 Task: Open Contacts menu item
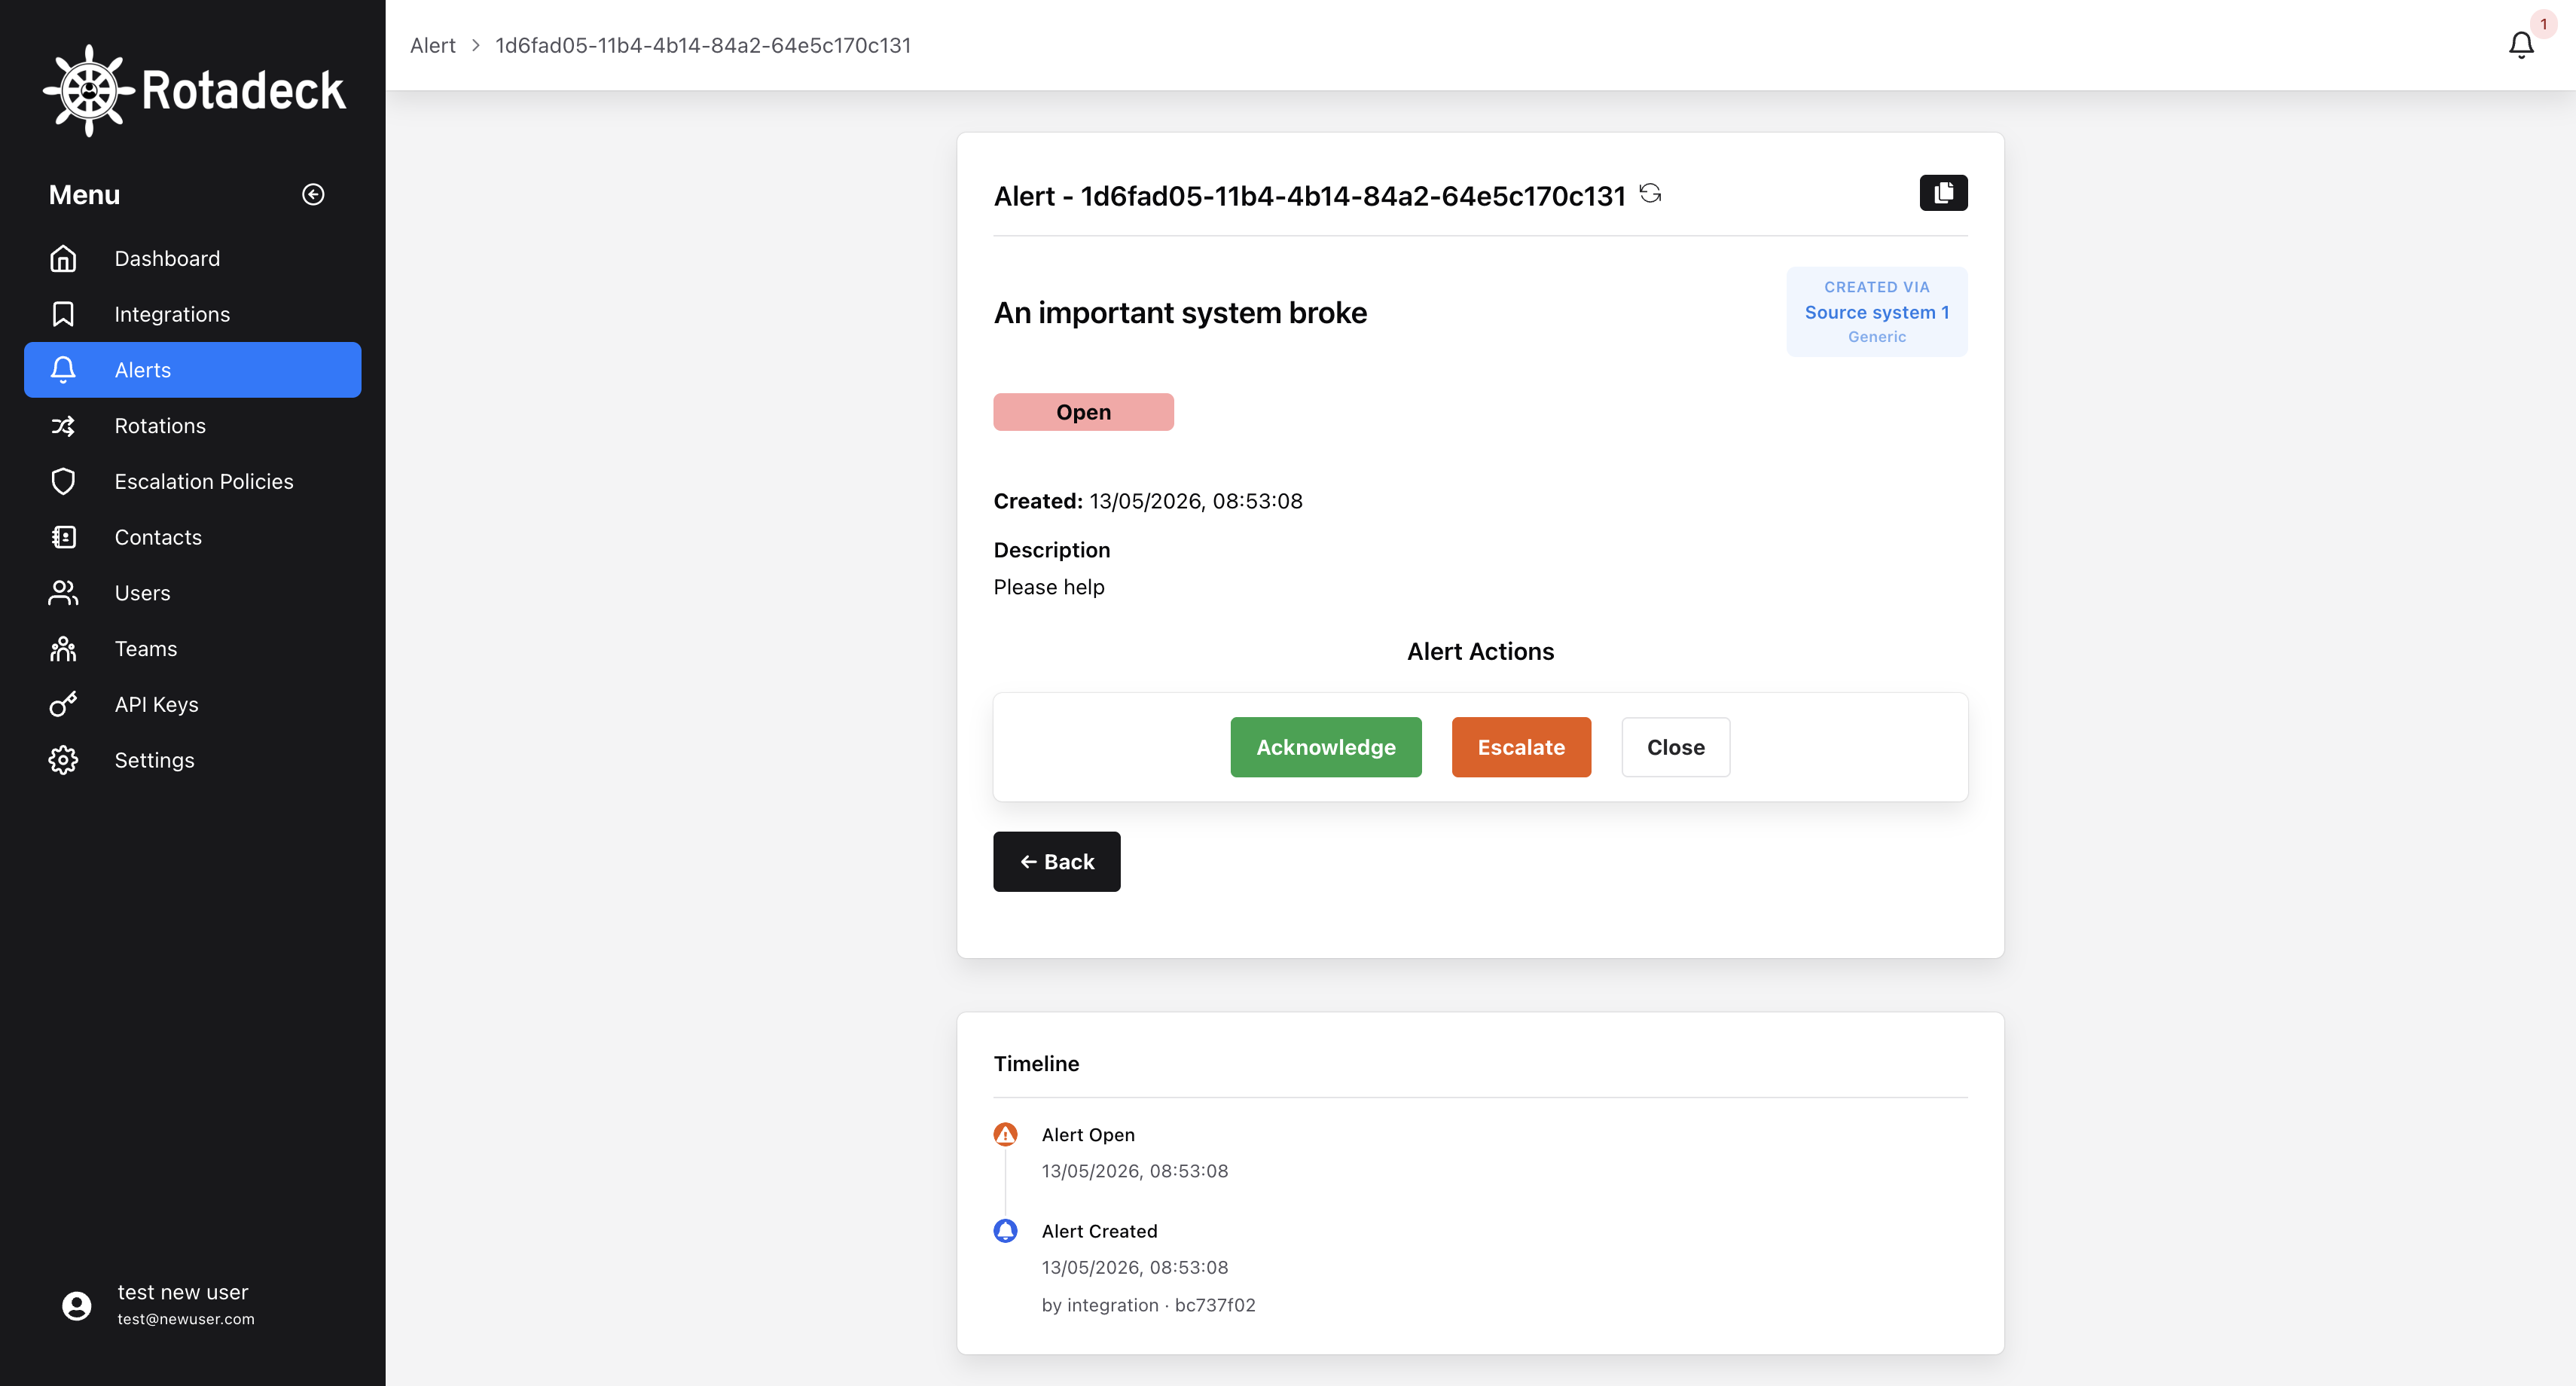pyautogui.click(x=192, y=538)
